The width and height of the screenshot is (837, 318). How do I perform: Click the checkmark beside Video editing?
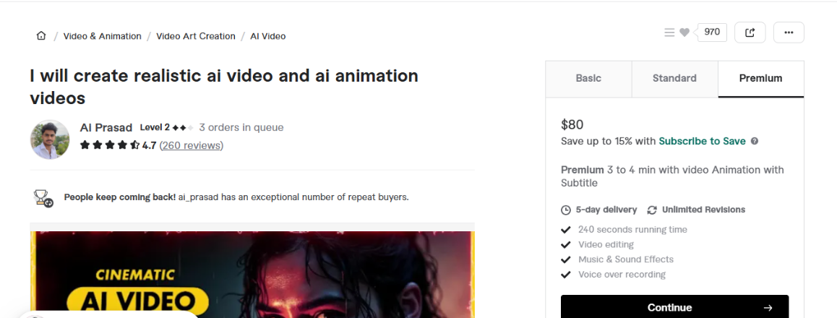click(x=566, y=244)
